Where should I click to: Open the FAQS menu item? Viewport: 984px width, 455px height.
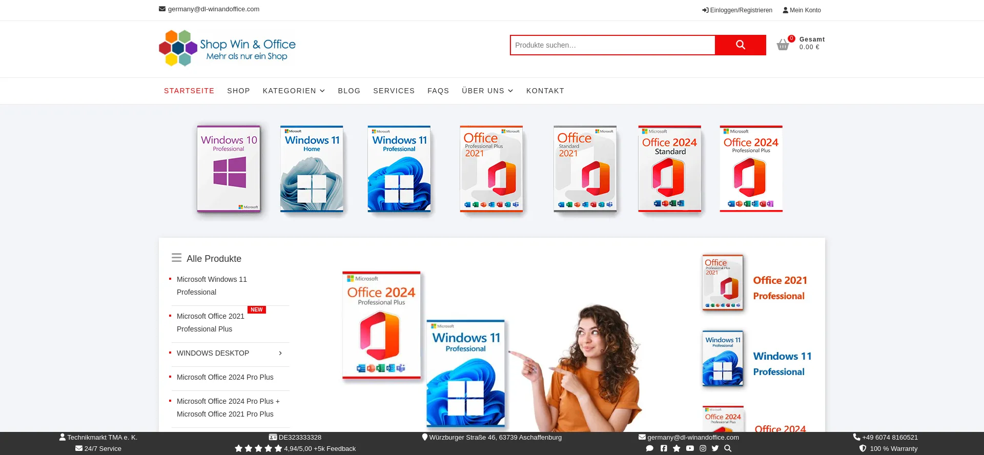[438, 91]
